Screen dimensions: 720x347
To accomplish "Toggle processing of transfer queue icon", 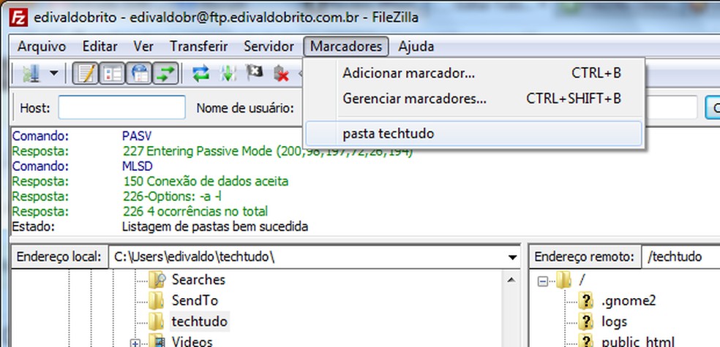I will pyautogui.click(x=228, y=73).
